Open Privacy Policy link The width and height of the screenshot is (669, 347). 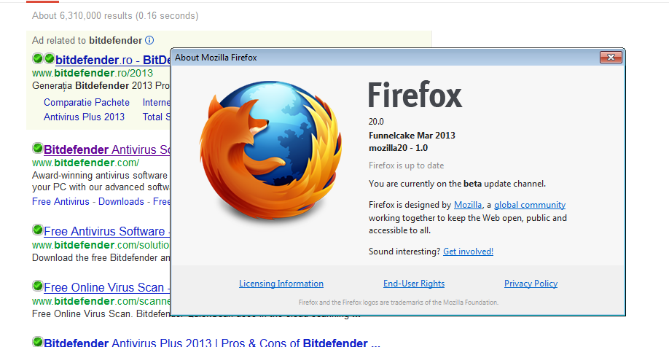[x=531, y=284]
